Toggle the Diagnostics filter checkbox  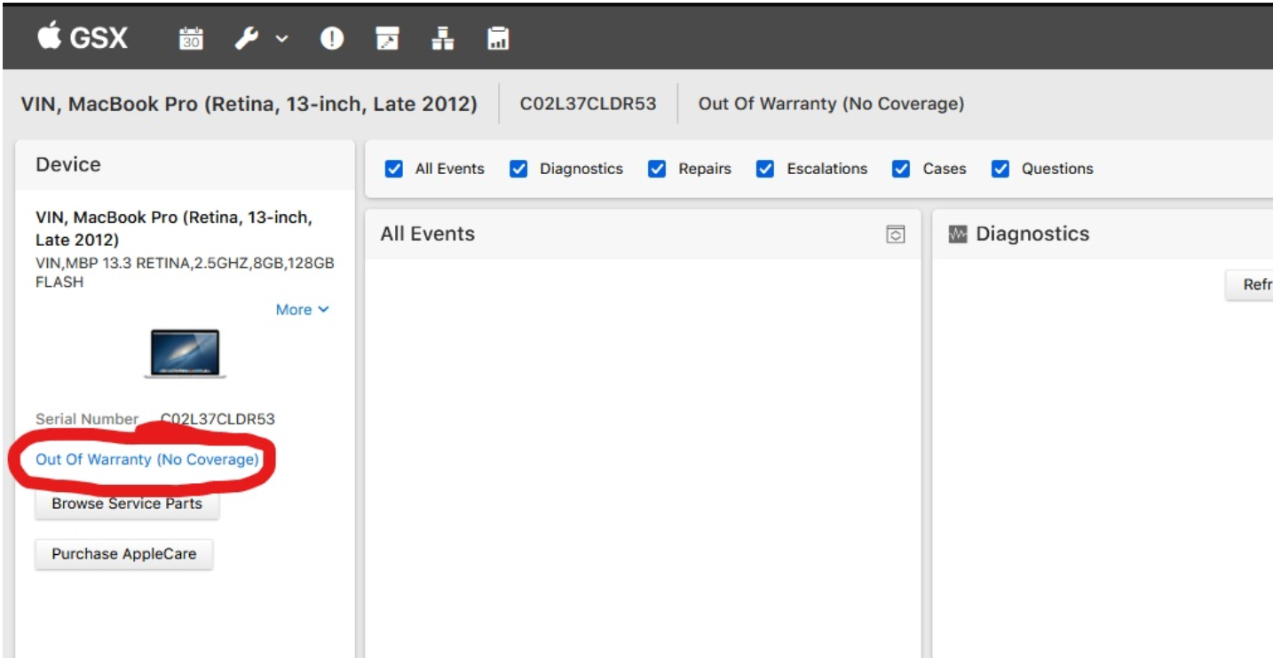pyautogui.click(x=518, y=169)
